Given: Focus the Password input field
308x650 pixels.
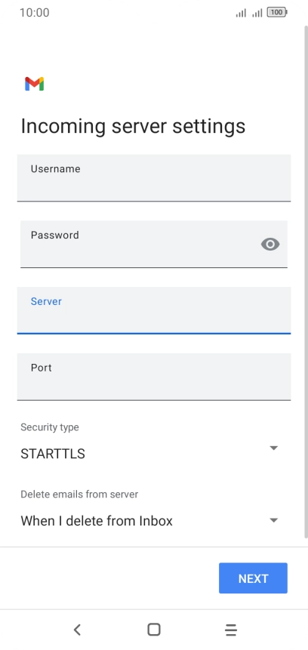Looking at the screenshot, I should point(154,244).
